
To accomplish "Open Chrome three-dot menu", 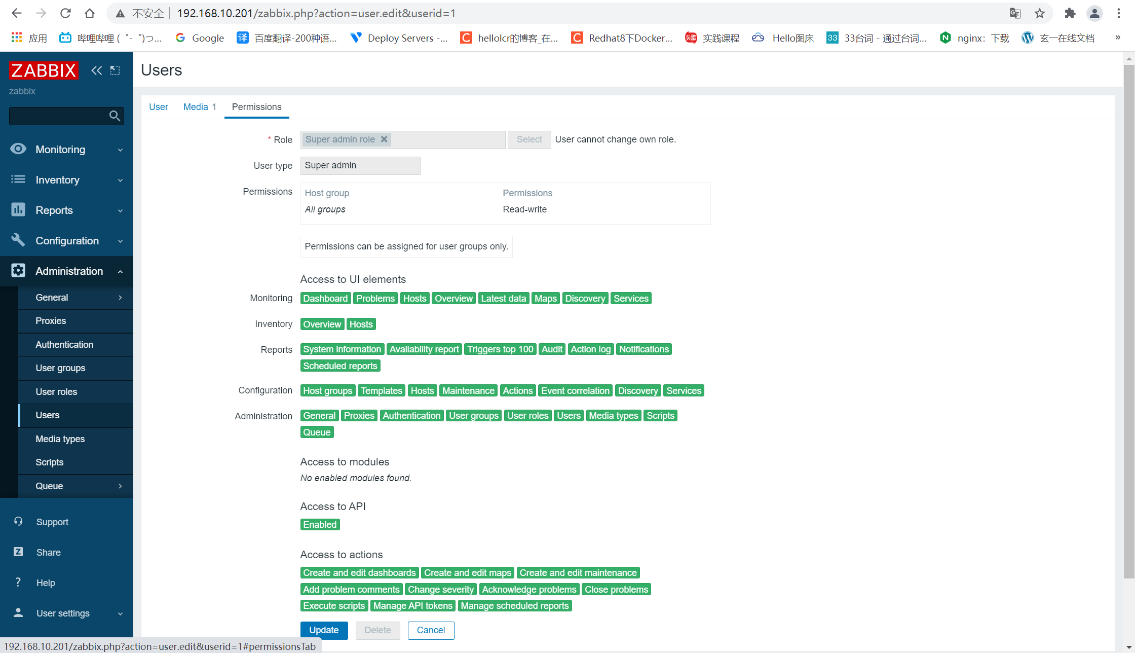I will [1119, 13].
